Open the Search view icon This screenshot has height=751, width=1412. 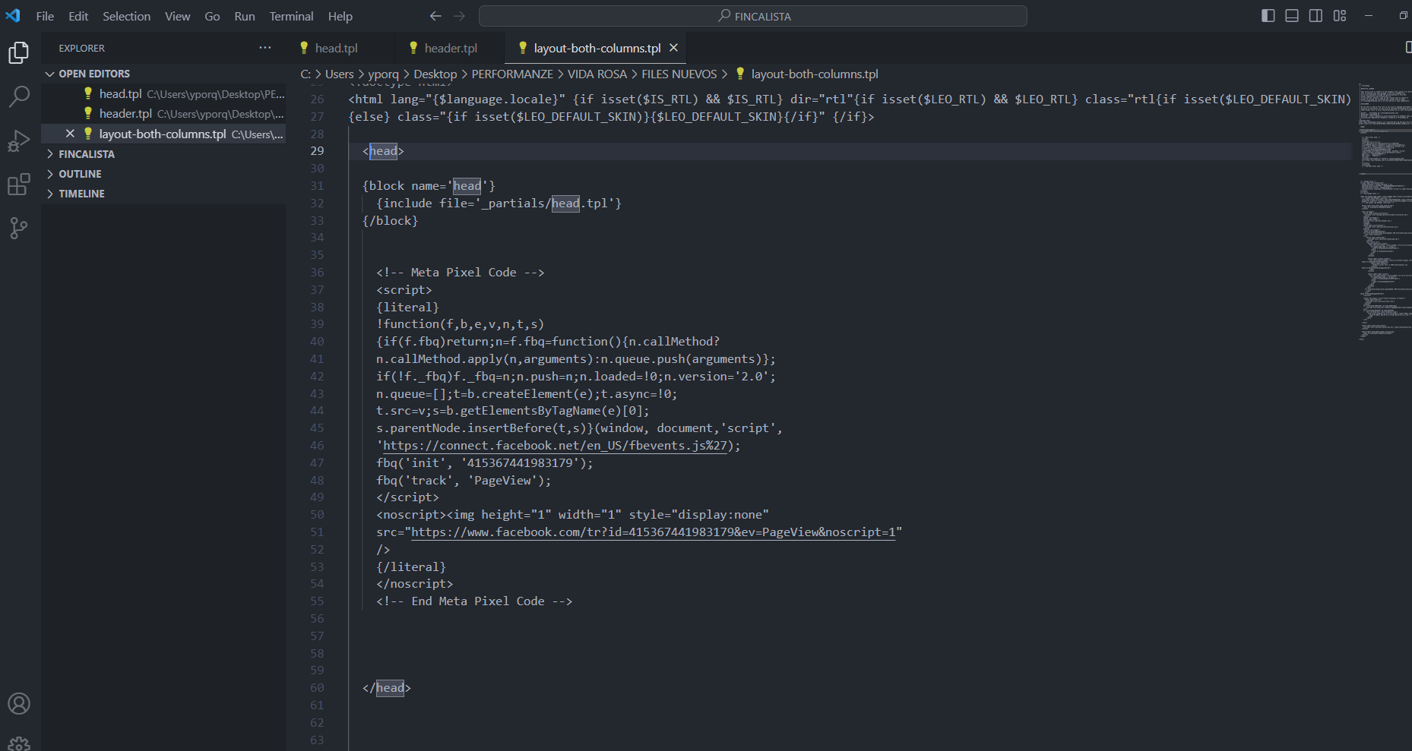[19, 96]
